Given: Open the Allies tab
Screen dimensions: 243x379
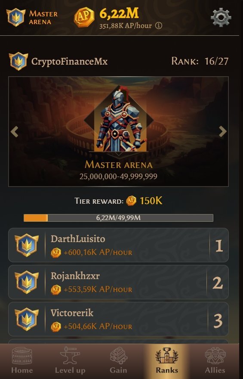Looking at the screenshot, I should [215, 360].
